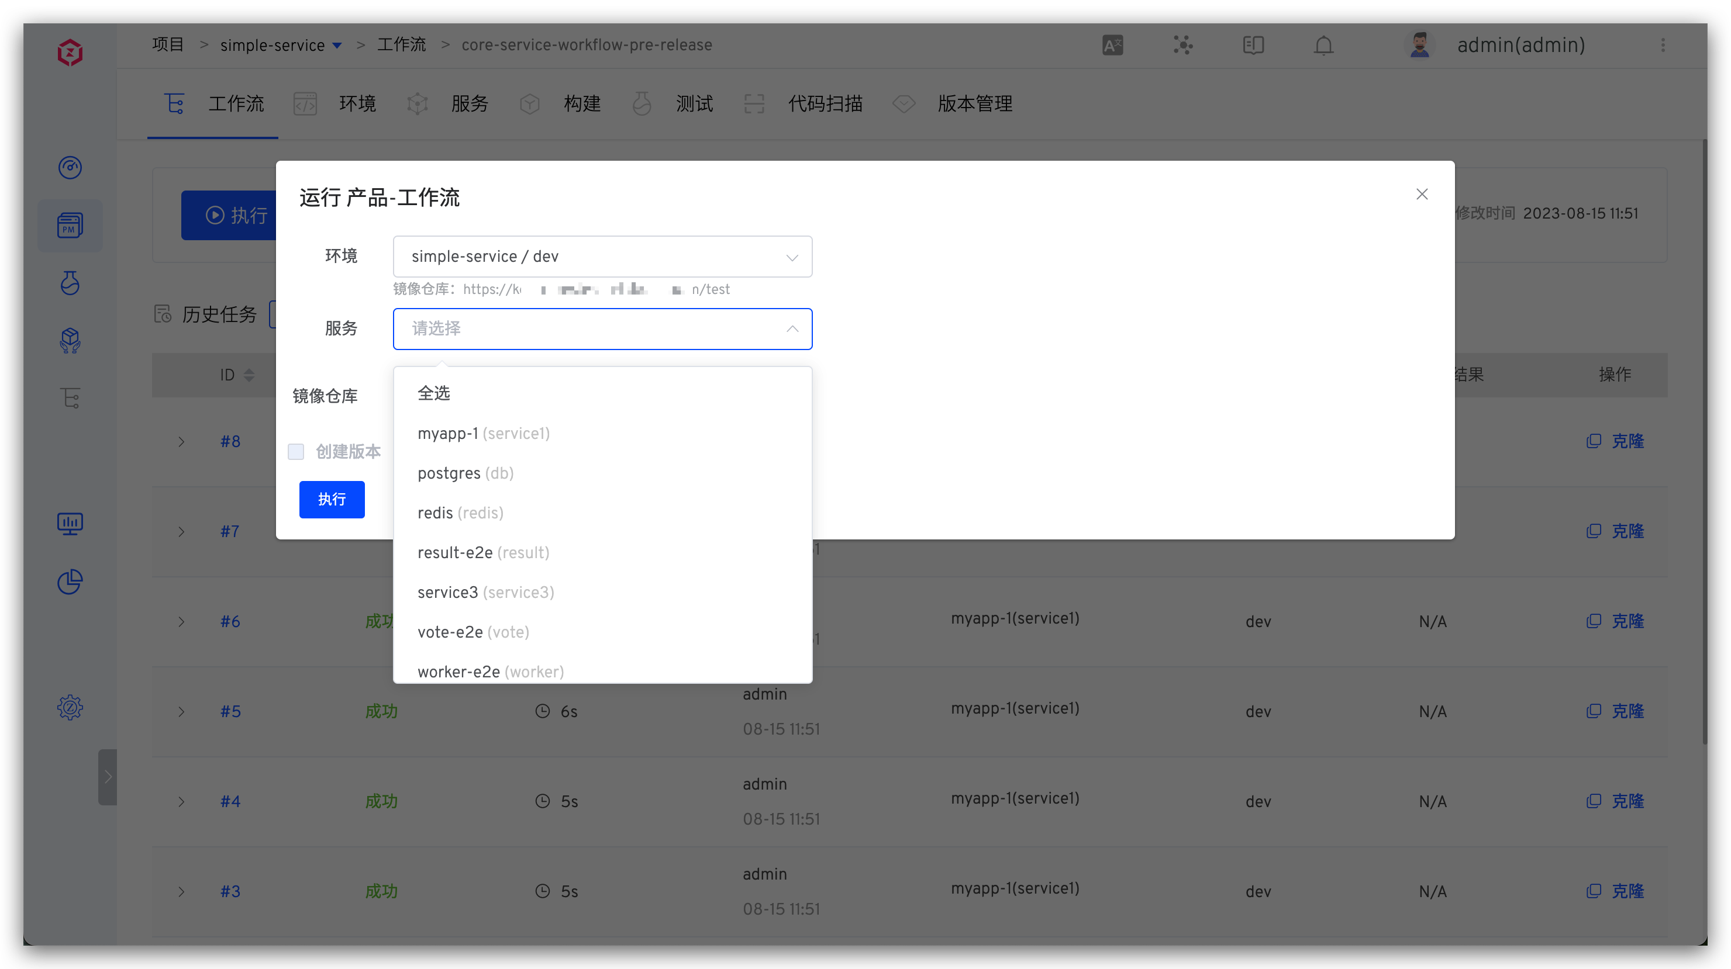Sort by the ID column arrows
This screenshot has width=1731, height=969.
click(x=249, y=375)
